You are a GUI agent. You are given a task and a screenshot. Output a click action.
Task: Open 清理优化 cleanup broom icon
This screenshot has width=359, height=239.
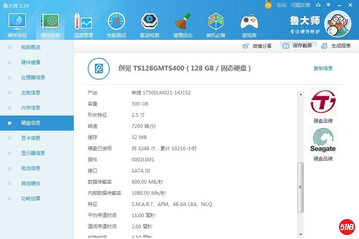pyautogui.click(x=183, y=25)
